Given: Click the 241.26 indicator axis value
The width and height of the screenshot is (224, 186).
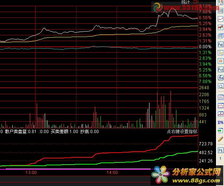Looking at the screenshot, I should pos(206,161).
